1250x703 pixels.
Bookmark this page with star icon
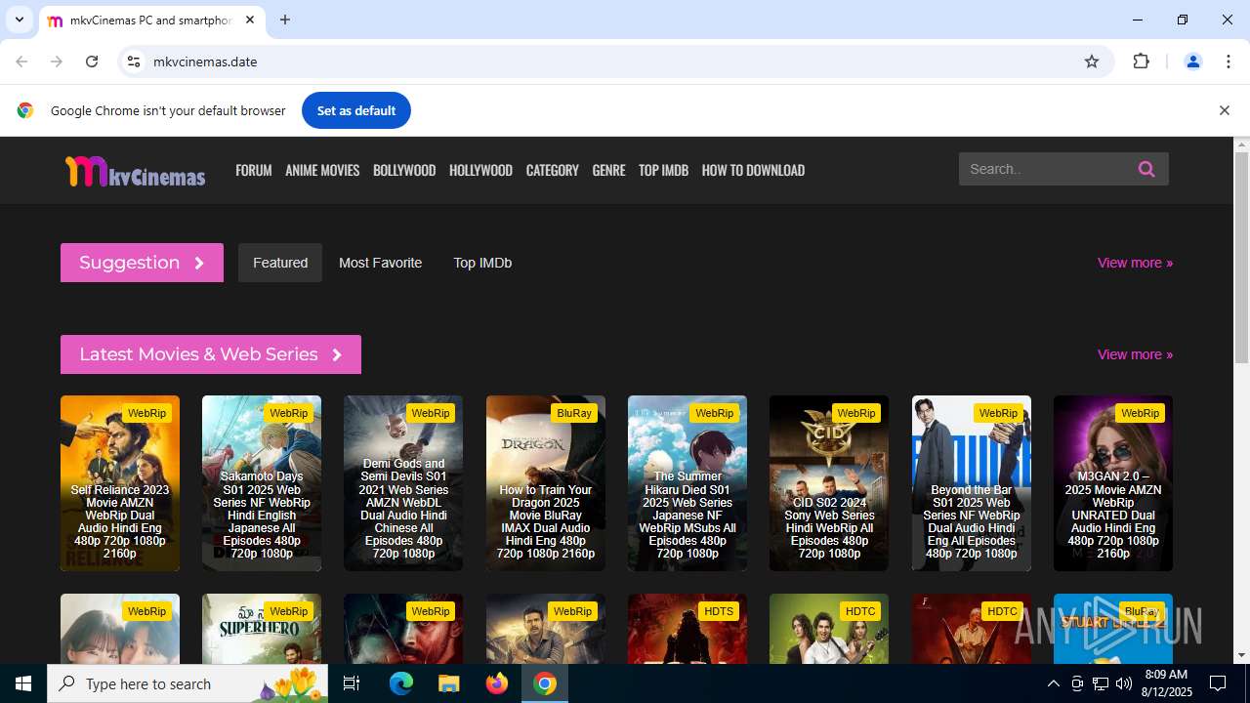(1092, 62)
